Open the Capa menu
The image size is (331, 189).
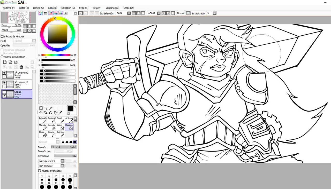tap(52, 8)
